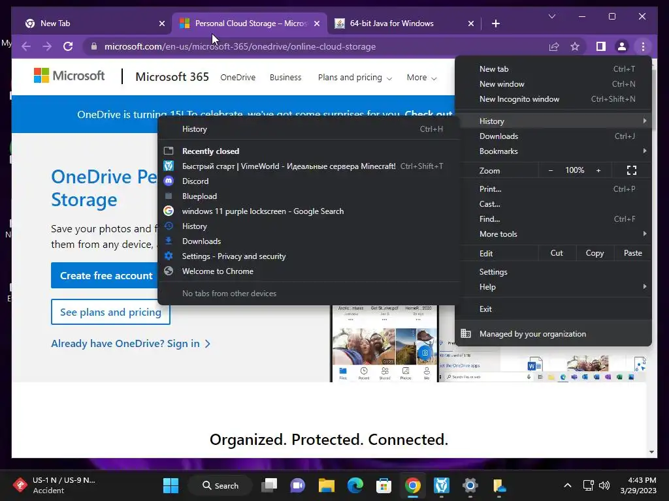This screenshot has height=501, width=669.
Task: Show hidden icons in system tray
Action: (568, 485)
